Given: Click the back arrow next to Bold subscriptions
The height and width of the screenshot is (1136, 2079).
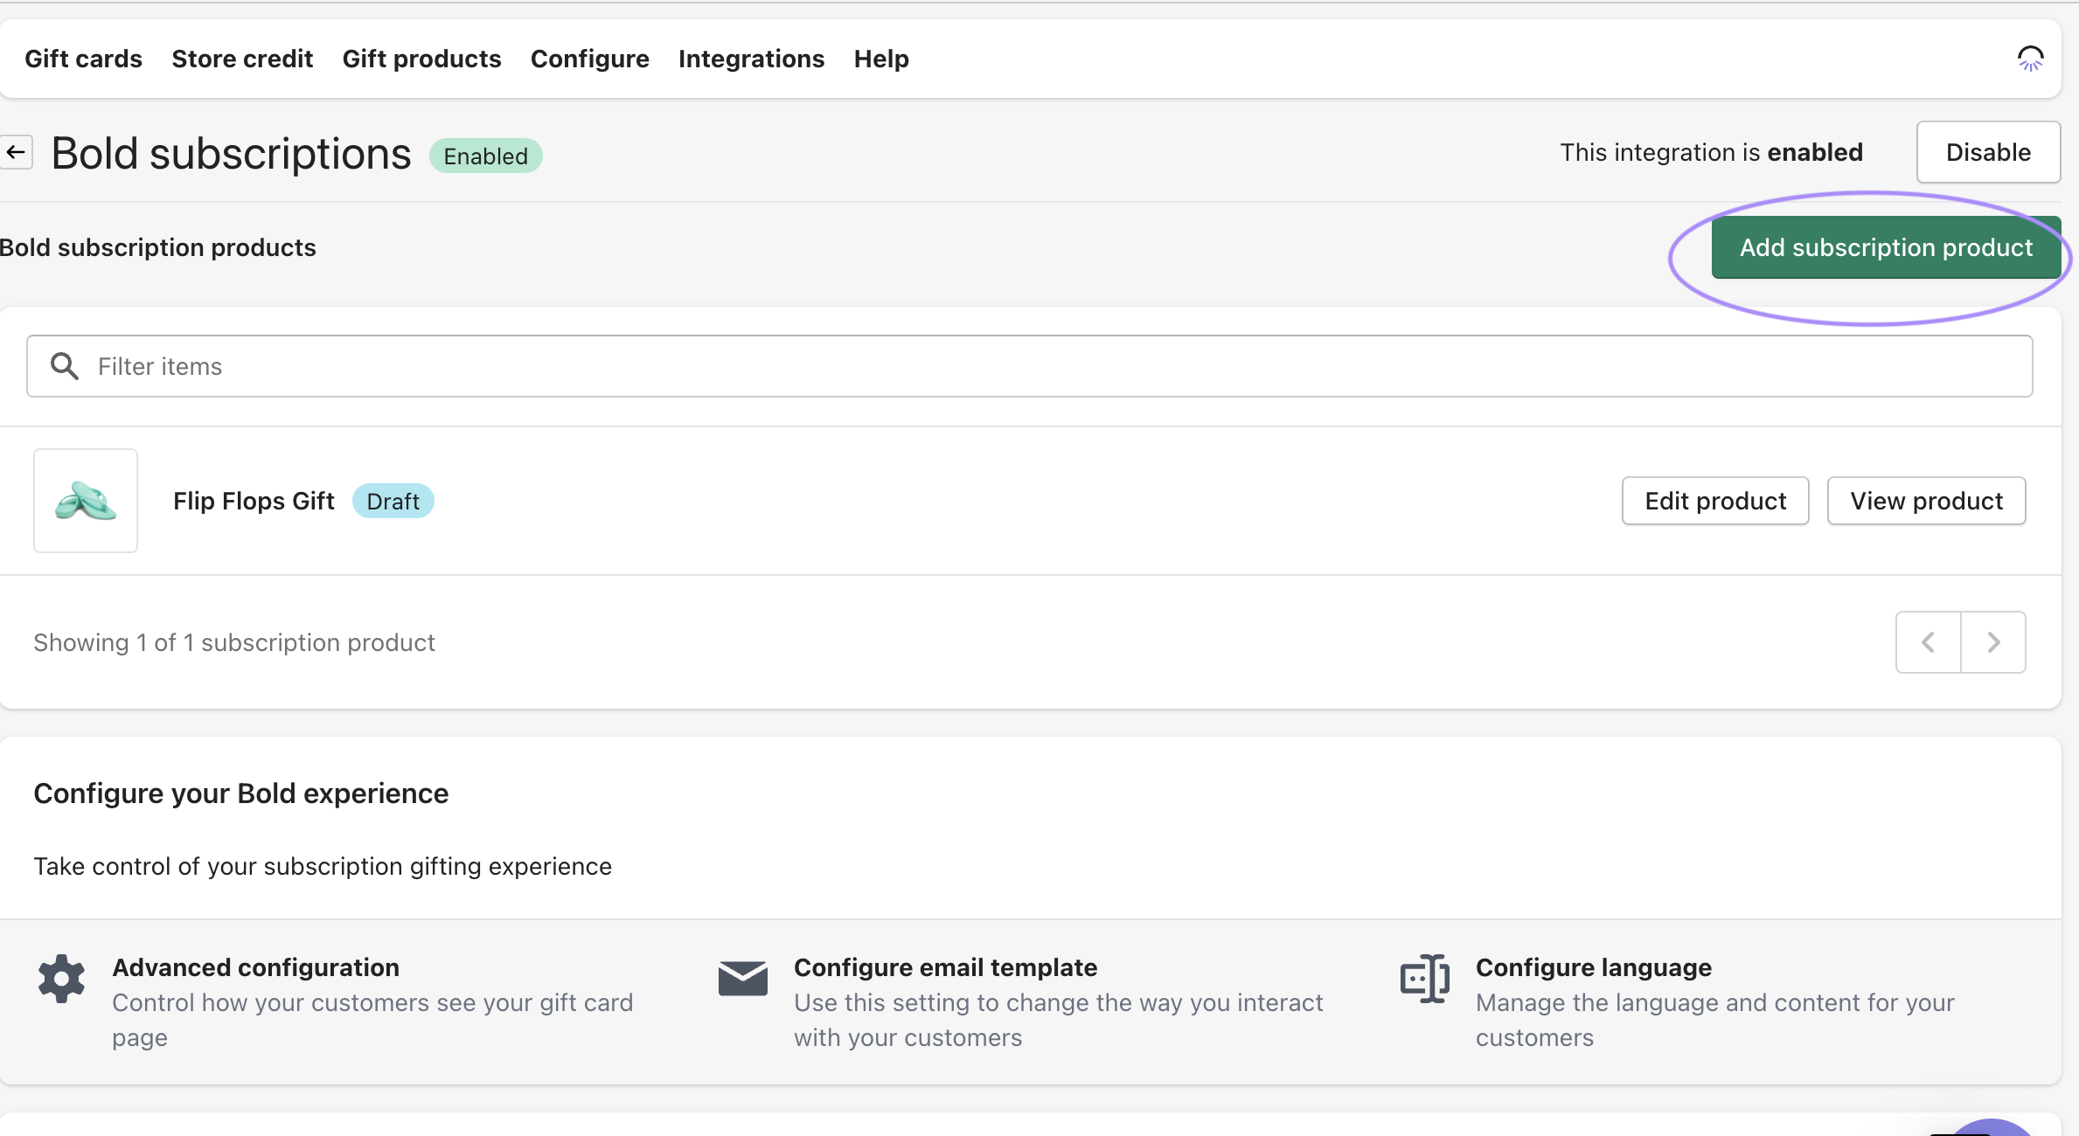Looking at the screenshot, I should pyautogui.click(x=16, y=152).
